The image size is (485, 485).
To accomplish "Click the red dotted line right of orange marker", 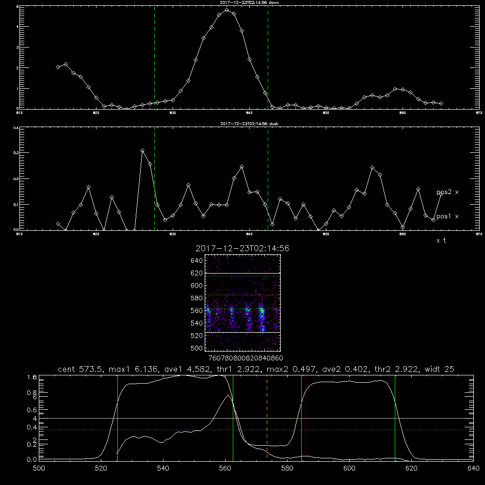I will (x=306, y=418).
